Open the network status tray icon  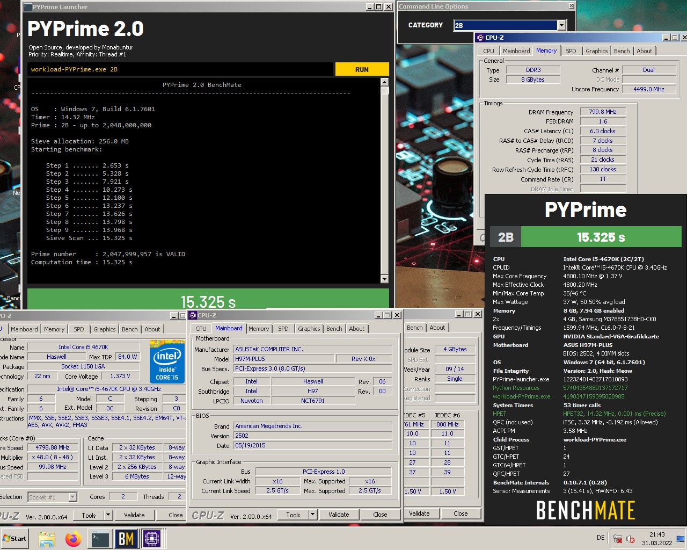(x=618, y=539)
